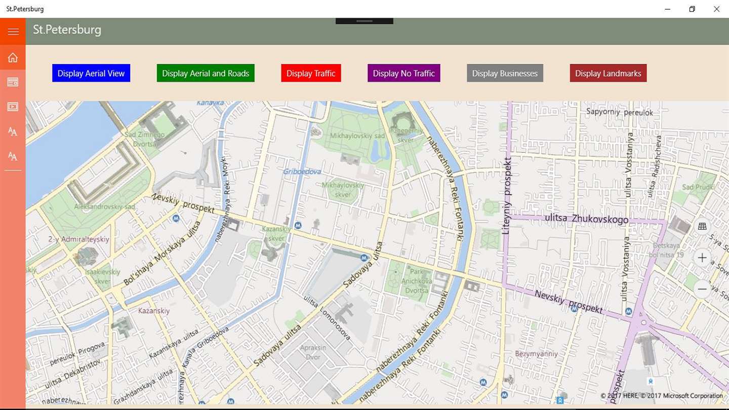Show Aerial and Roads map style
The width and height of the screenshot is (729, 410).
pos(206,73)
